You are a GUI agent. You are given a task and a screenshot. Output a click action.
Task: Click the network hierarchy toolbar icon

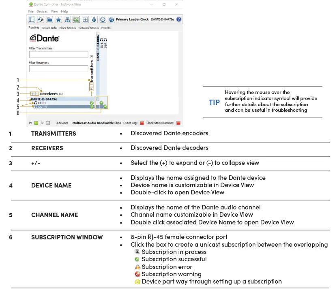(x=67, y=19)
